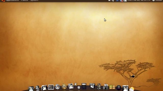
Task: Open the Places menu
Action: click(24, 1)
